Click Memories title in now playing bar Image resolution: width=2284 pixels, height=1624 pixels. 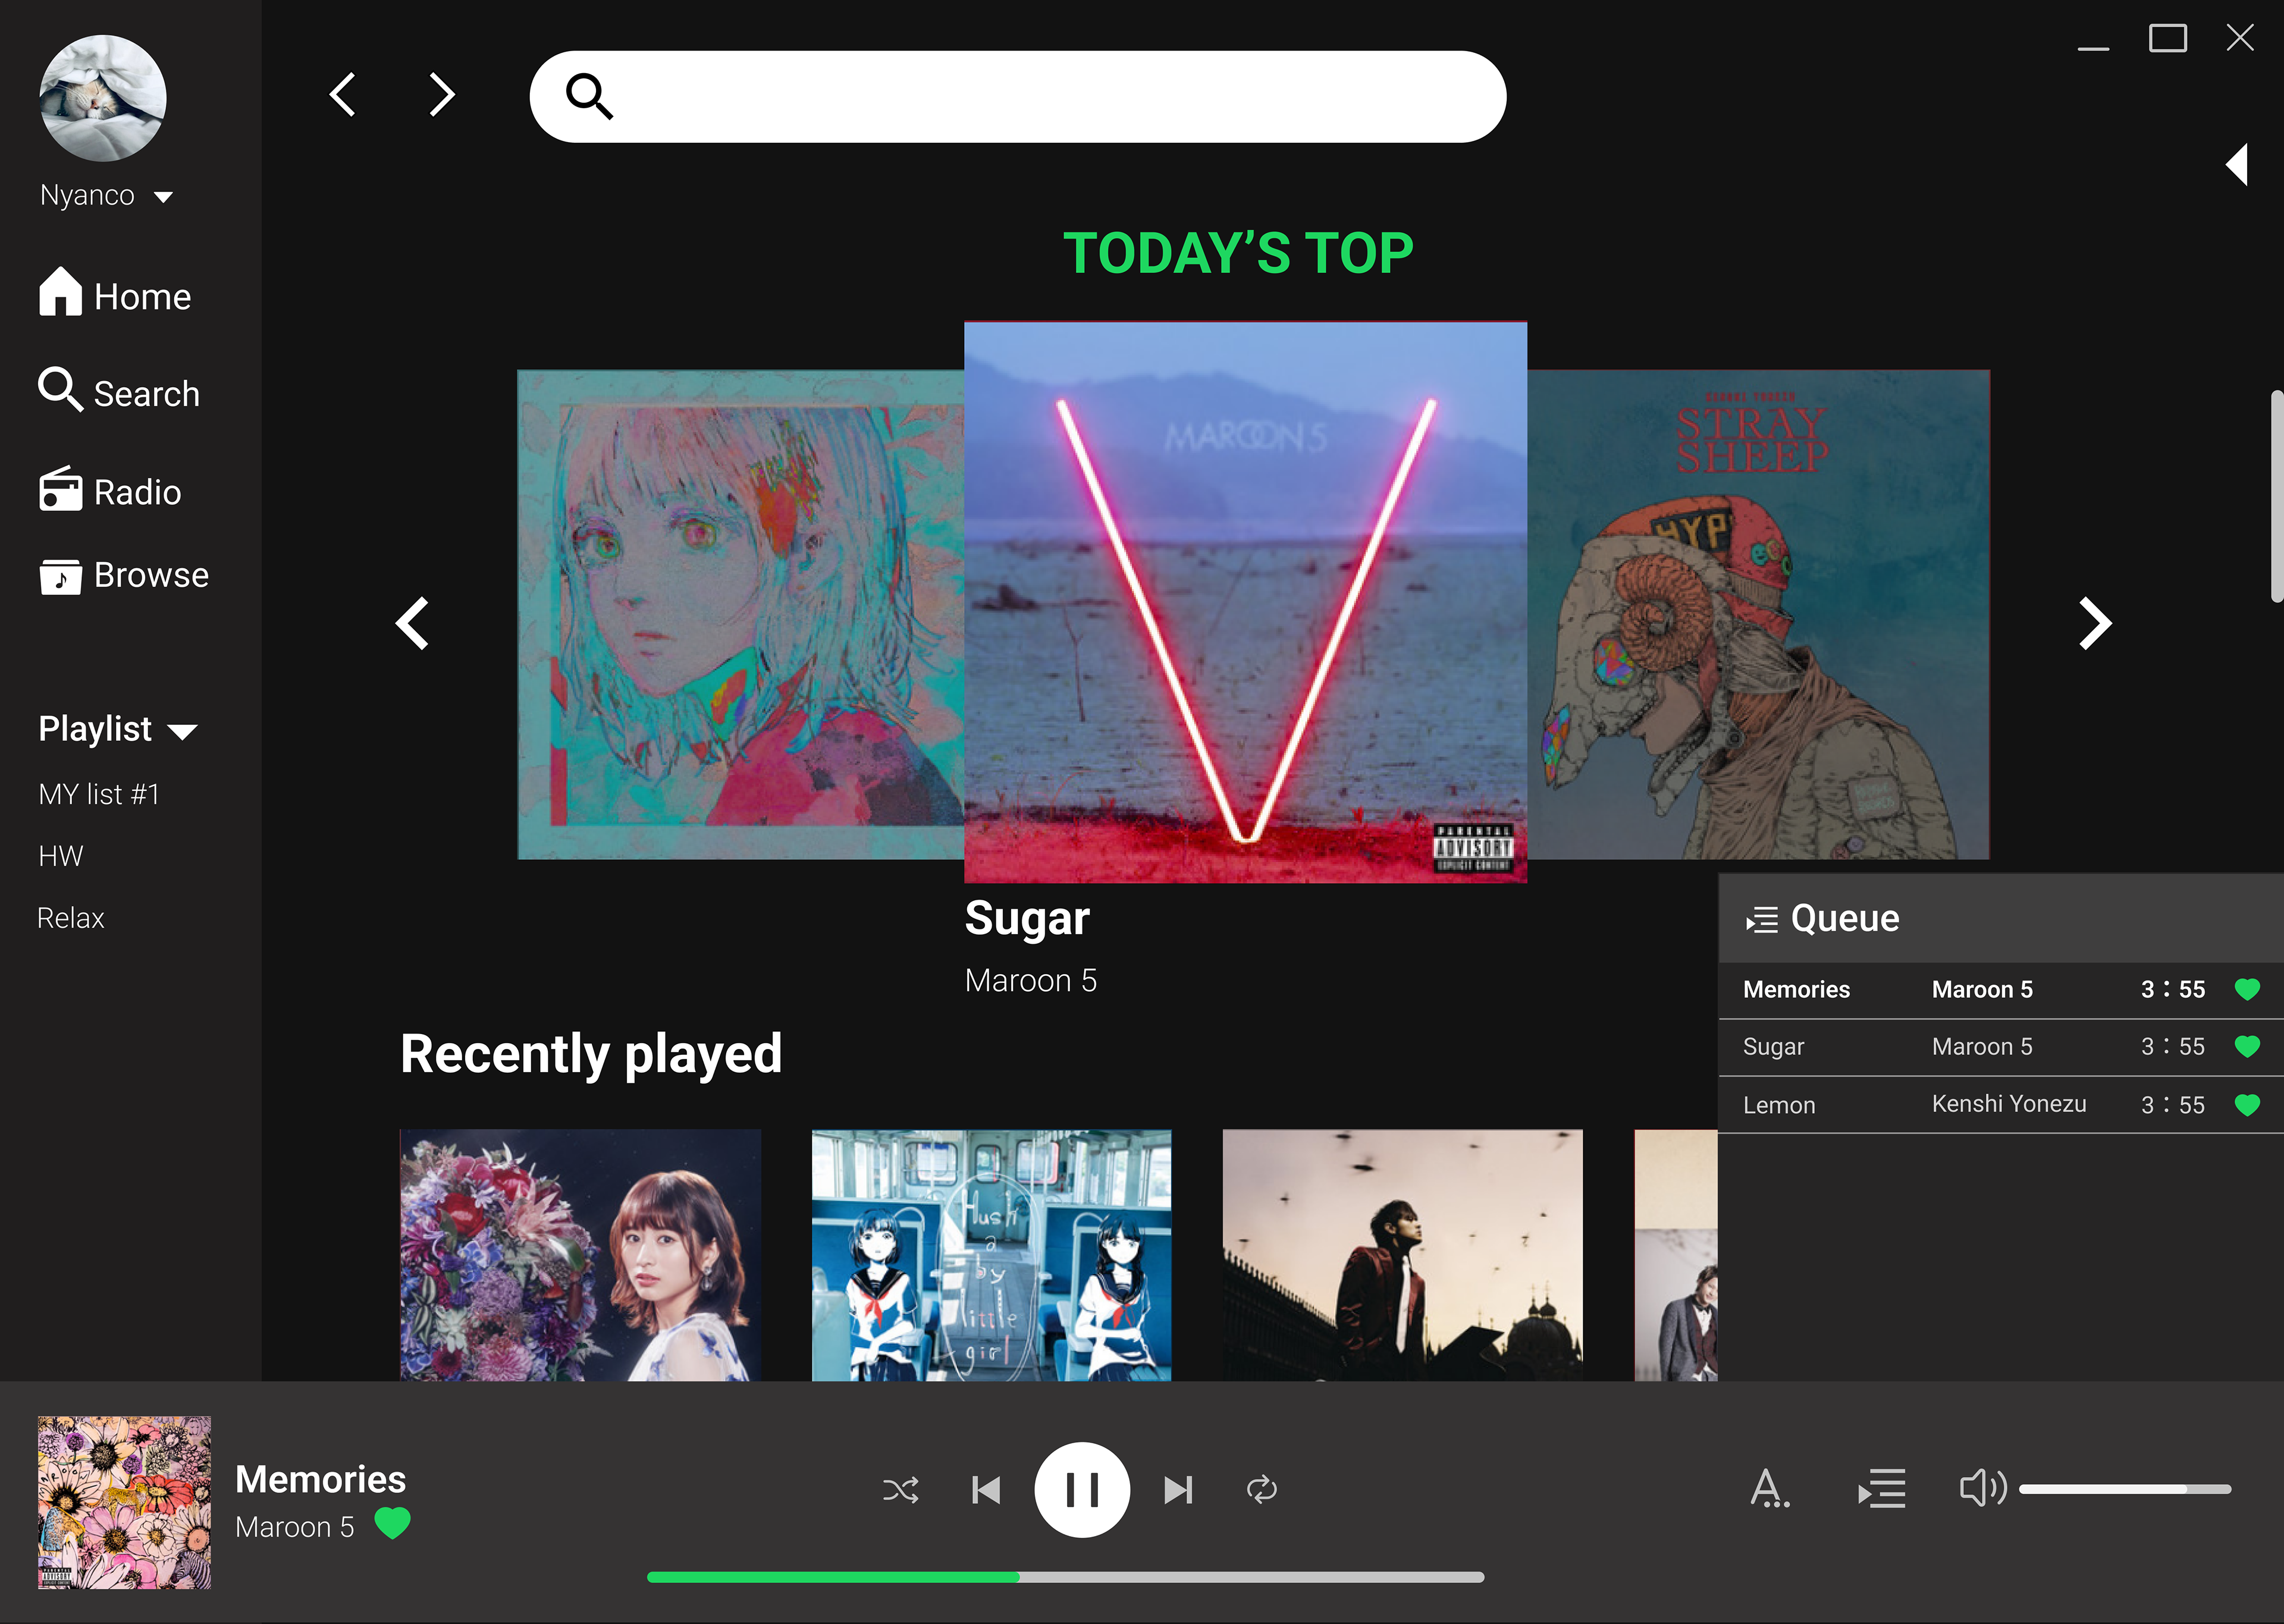tap(320, 1479)
